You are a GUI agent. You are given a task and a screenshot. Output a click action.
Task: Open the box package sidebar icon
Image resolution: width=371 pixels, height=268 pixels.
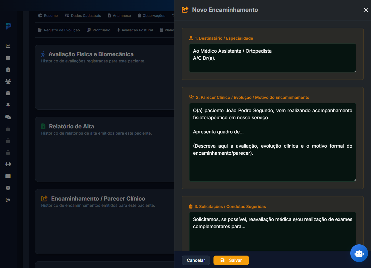[8, 93]
